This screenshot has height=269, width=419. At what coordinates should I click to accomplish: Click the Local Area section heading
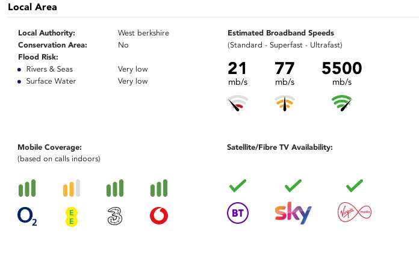pyautogui.click(x=33, y=7)
